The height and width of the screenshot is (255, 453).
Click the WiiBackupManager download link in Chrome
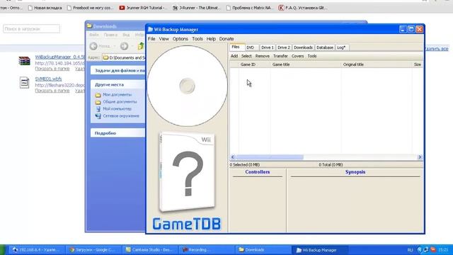point(60,57)
